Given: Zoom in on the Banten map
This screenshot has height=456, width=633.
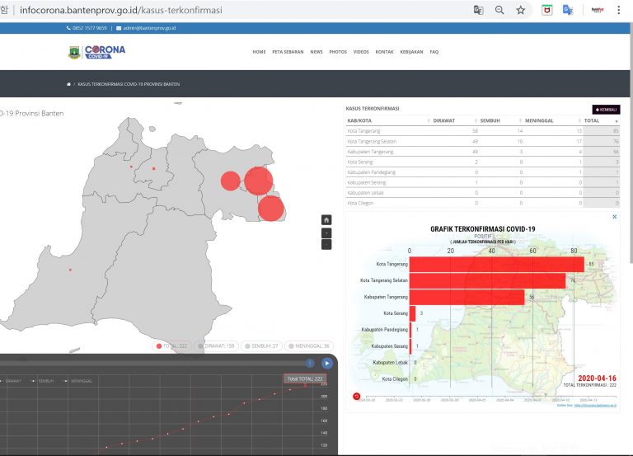Looking at the screenshot, I should click(326, 233).
